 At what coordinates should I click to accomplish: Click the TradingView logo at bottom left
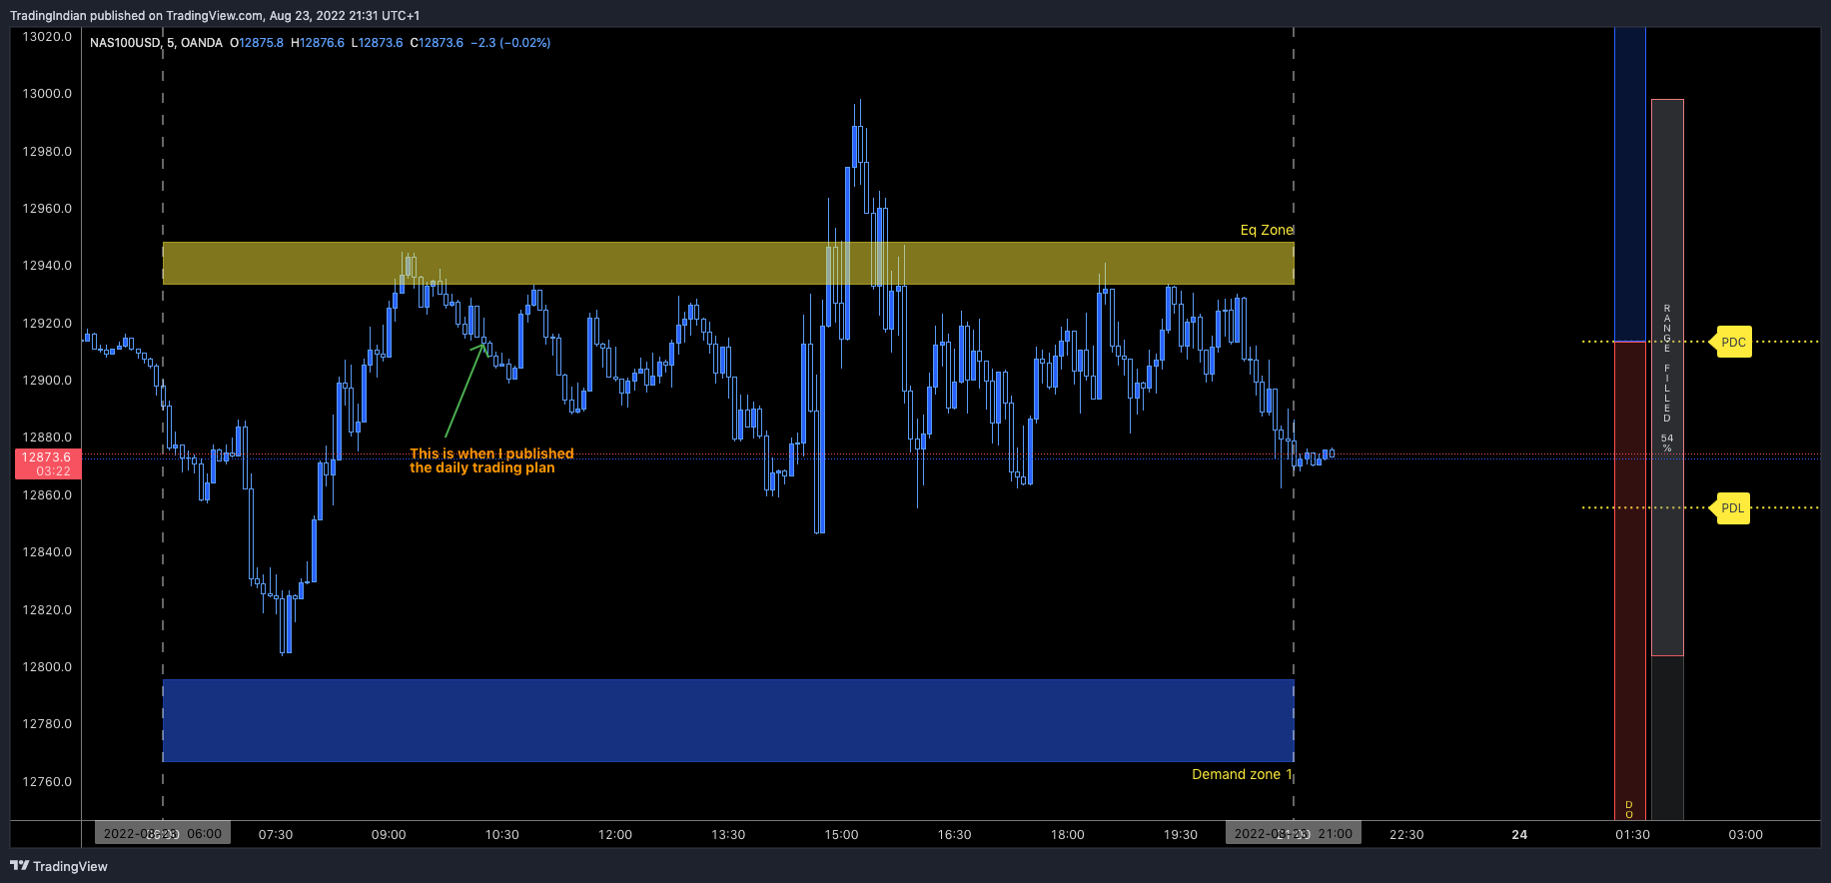(59, 866)
